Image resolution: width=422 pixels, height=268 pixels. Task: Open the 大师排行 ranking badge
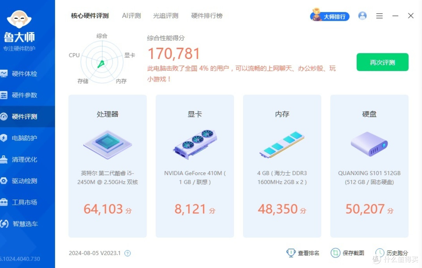330,16
